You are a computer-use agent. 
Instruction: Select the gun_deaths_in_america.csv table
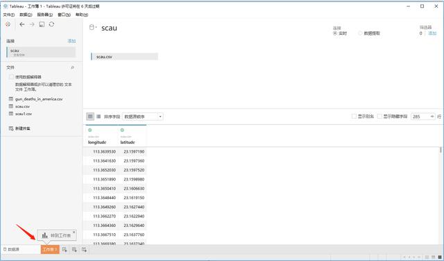[39, 99]
